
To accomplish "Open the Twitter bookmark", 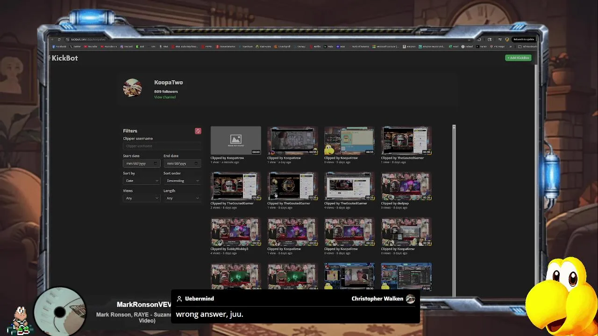I will tap(76, 47).
